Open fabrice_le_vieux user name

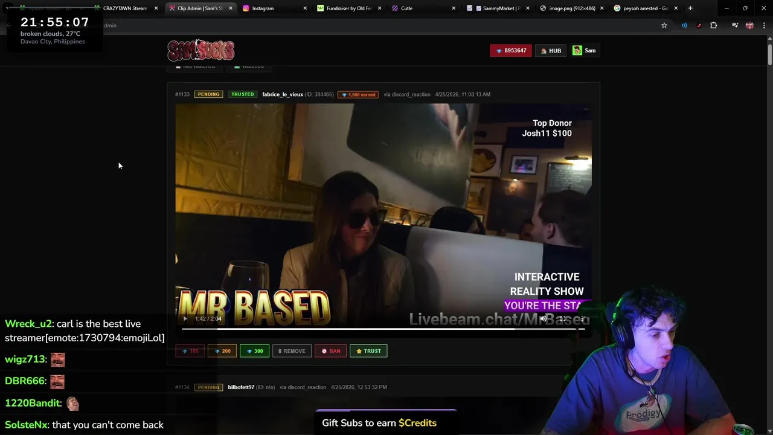[283, 94]
